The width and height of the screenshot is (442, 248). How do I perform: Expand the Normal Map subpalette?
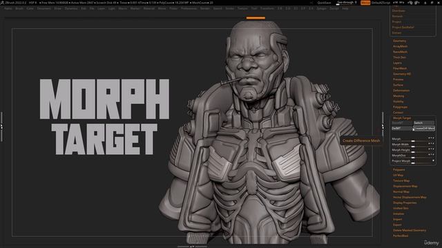pyautogui.click(x=401, y=192)
